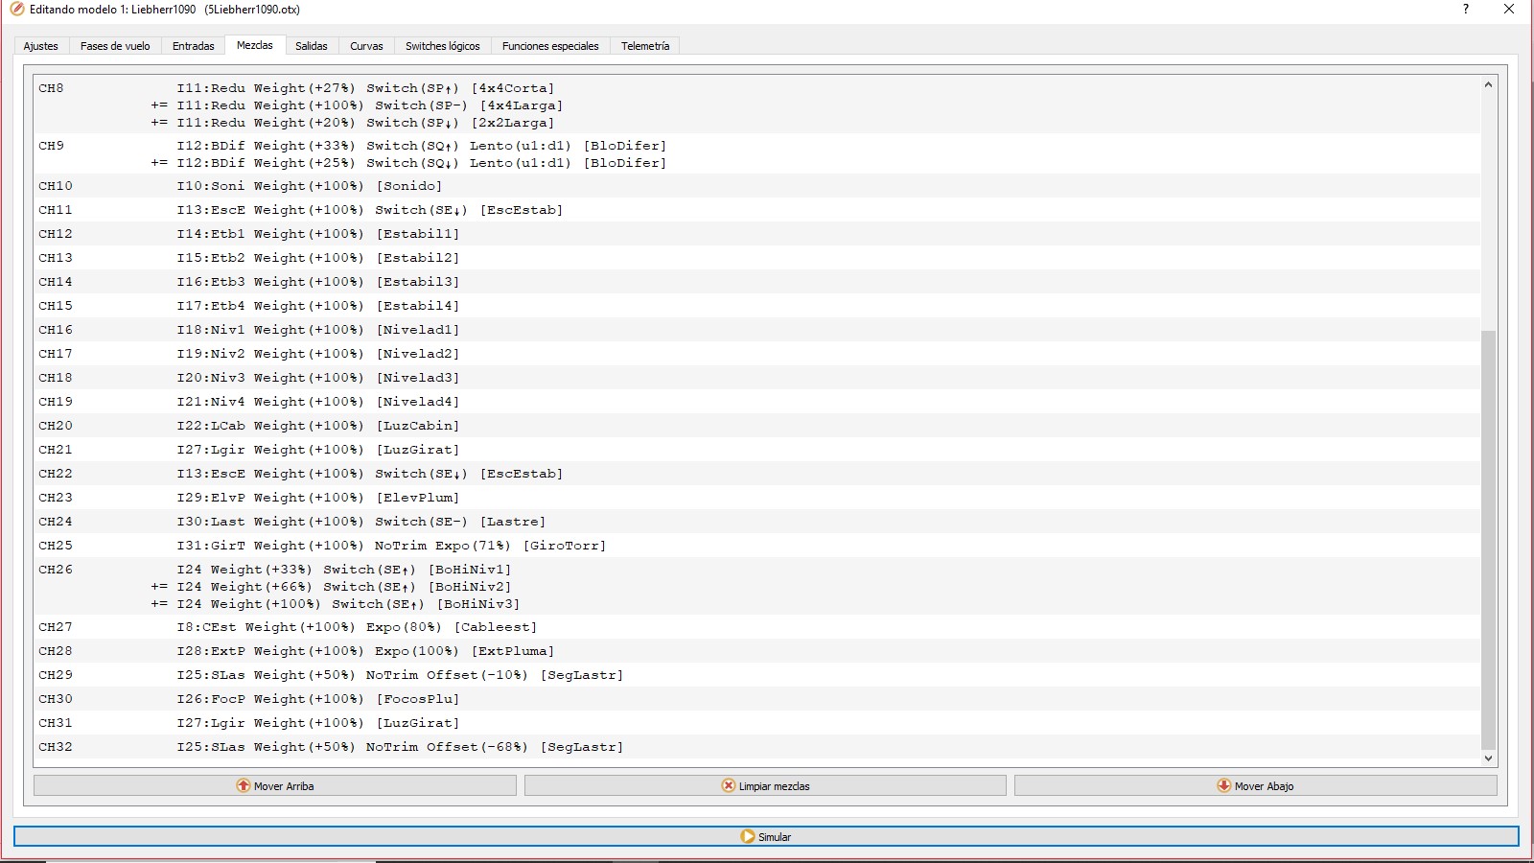Image resolution: width=1534 pixels, height=863 pixels.
Task: Select CH8 4x4Larga mix line
Action: click(369, 105)
